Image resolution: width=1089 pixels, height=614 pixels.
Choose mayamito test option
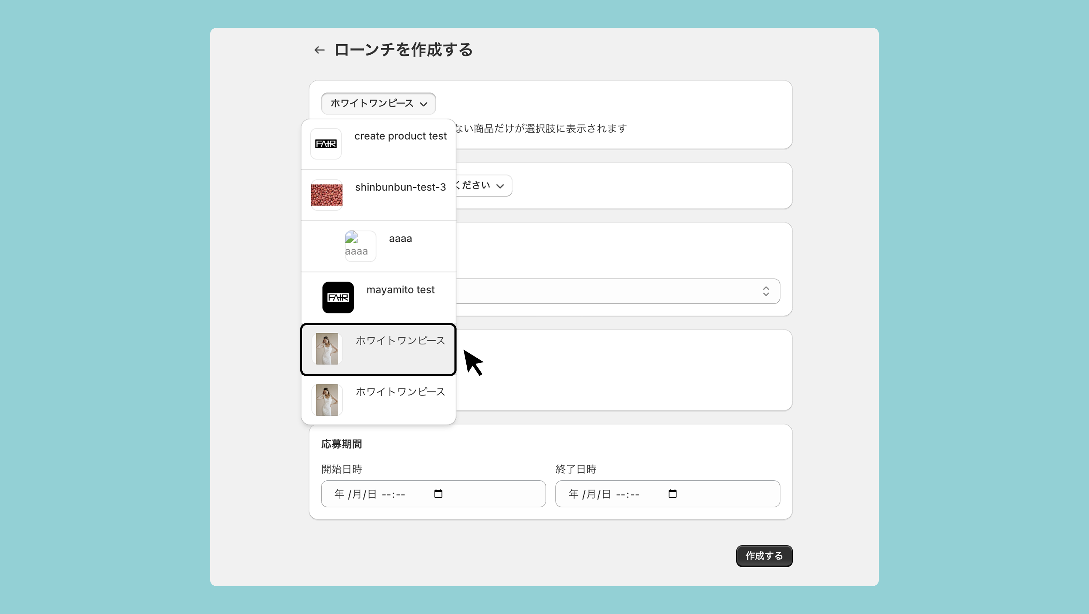coord(400,290)
